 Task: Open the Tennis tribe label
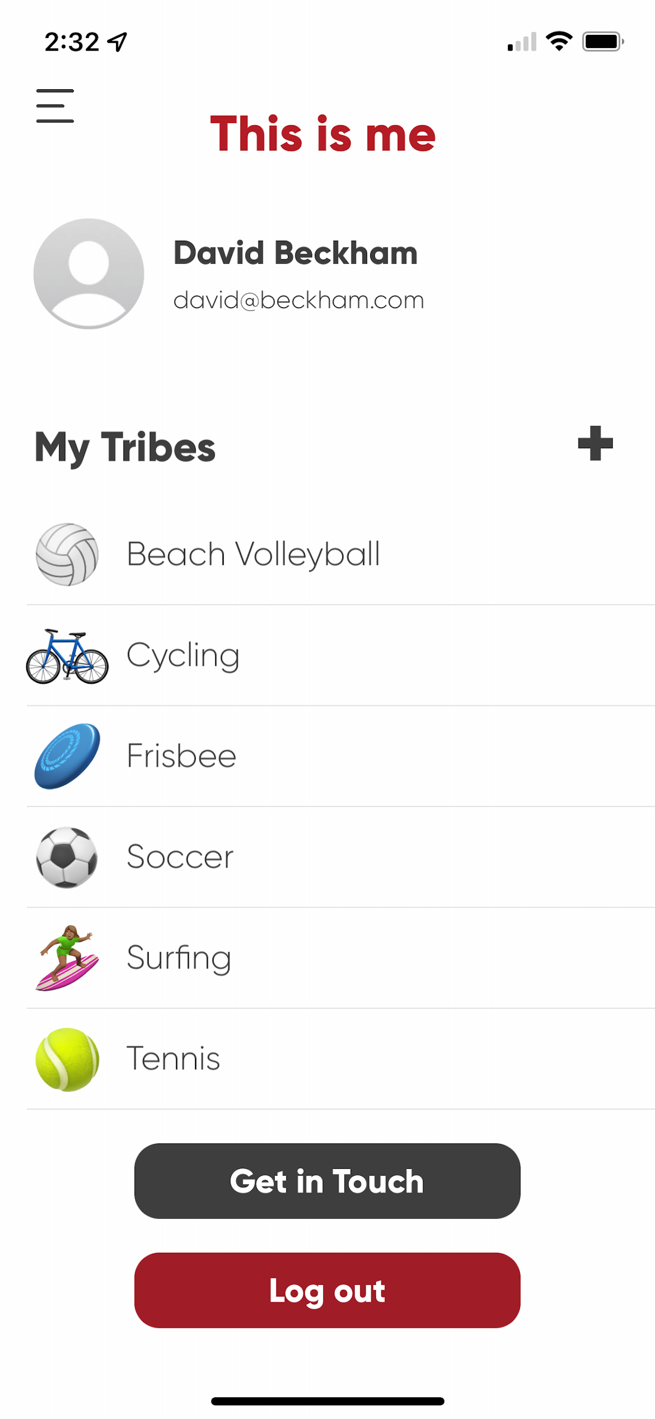(174, 1059)
